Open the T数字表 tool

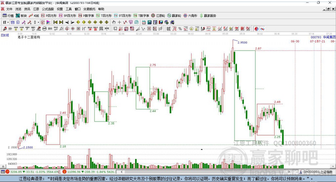tap(141, 16)
